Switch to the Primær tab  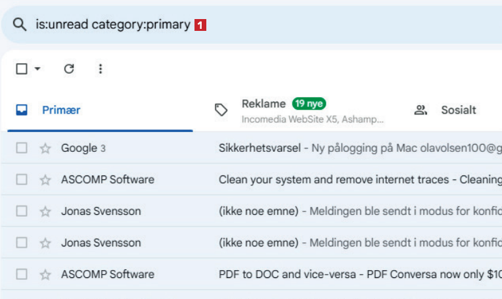coord(60,110)
